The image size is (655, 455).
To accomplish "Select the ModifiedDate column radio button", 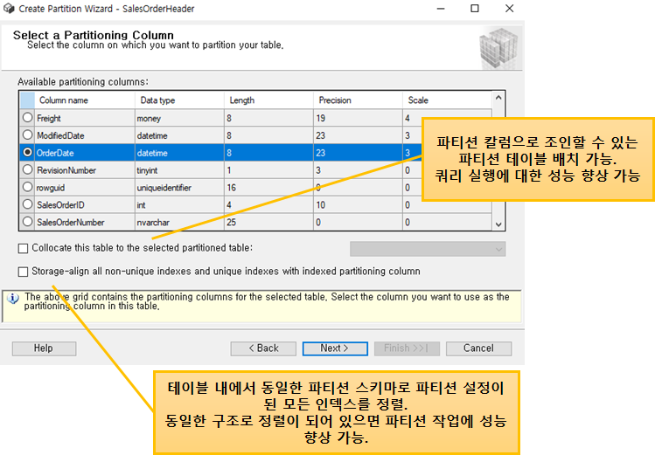I will tap(28, 135).
